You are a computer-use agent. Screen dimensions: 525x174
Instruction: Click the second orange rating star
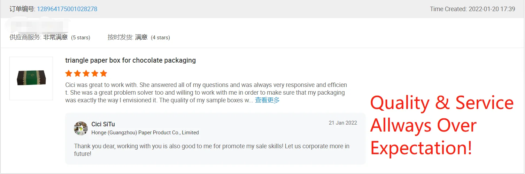[x=77, y=73]
